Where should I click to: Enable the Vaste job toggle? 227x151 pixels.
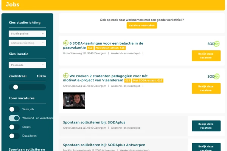pos(14,109)
